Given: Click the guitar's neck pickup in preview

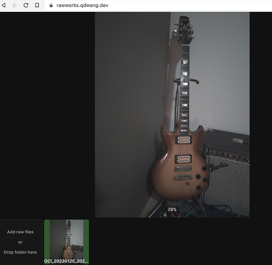Looking at the screenshot, I should pyautogui.click(x=184, y=140).
